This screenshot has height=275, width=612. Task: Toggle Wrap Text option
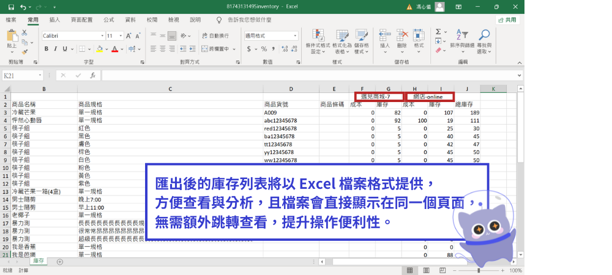click(215, 36)
